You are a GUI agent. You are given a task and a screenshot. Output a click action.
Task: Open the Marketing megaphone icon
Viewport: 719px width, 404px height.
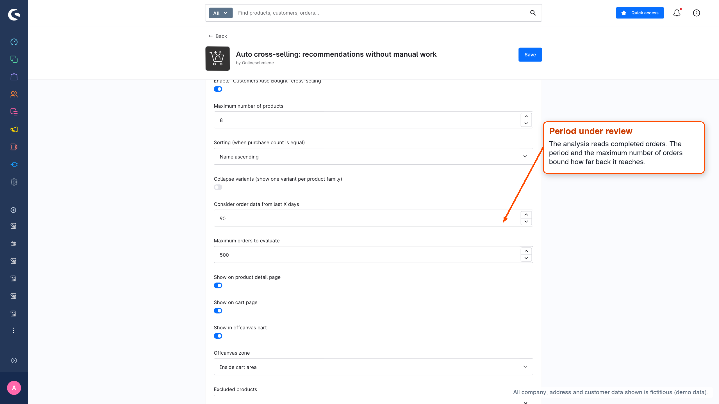(x=14, y=129)
